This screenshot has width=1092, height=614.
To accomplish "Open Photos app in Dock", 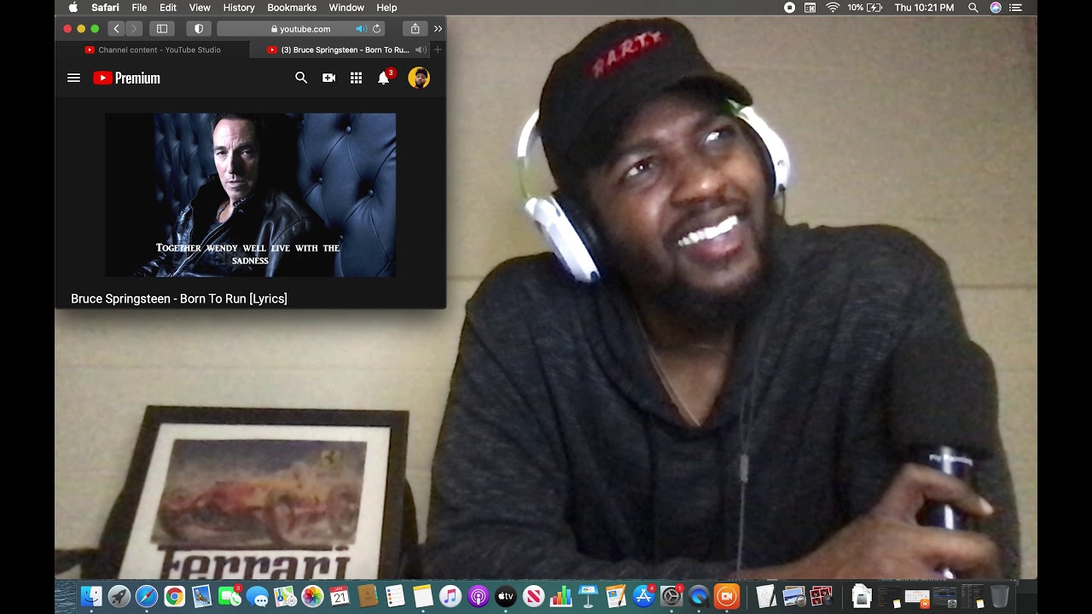I will [x=312, y=597].
